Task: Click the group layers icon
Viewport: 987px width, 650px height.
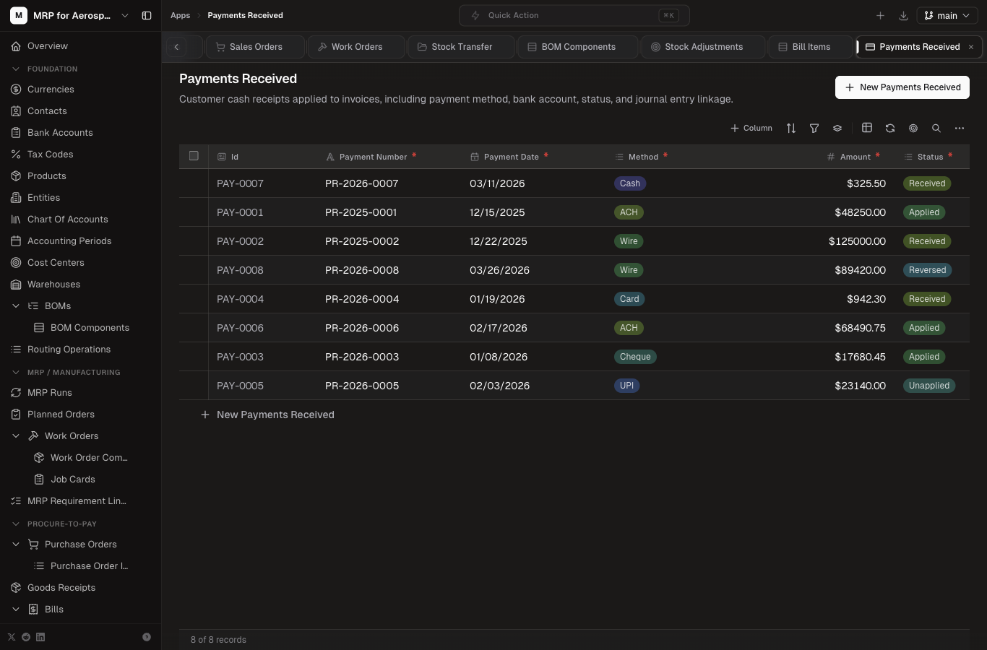Action: point(837,128)
